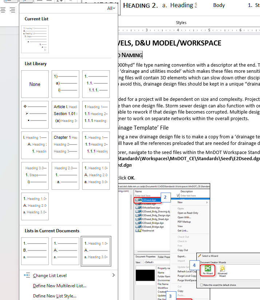The image size is (260, 300).
Task: Select the 1 Heading 1, 1.1 Heading 2 list
Action: tap(96, 115)
